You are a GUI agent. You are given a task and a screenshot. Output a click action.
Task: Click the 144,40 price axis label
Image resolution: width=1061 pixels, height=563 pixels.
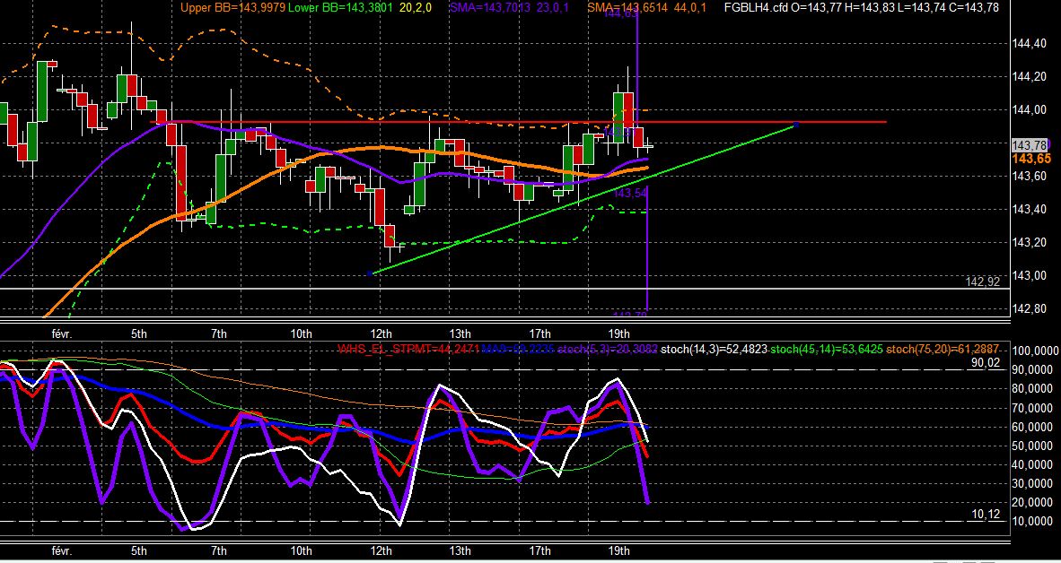coord(1031,44)
